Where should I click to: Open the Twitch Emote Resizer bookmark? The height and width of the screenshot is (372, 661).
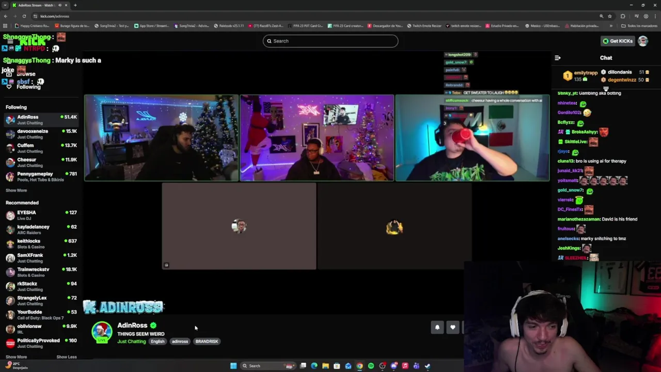(x=424, y=26)
